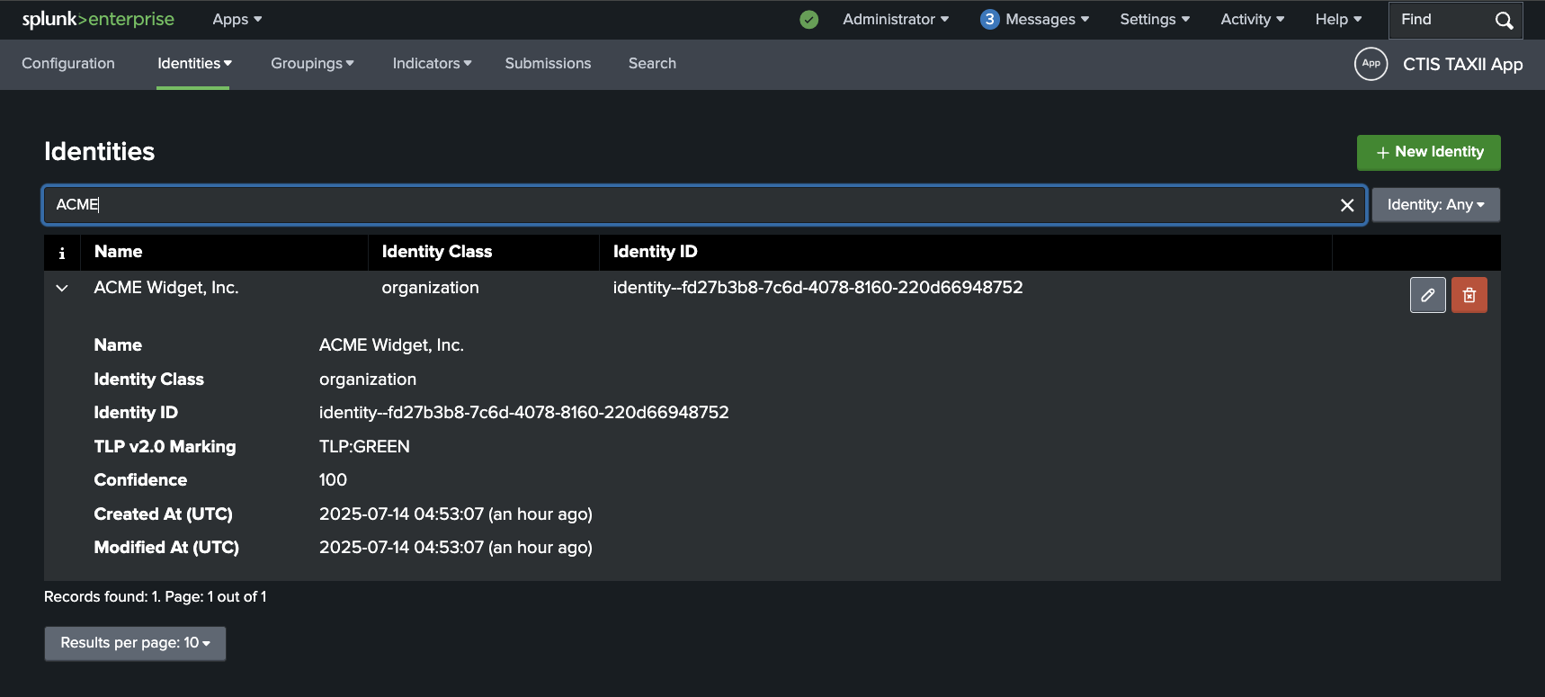Click the New Identity button
Screen dimensions: 1545x697
point(1428,152)
